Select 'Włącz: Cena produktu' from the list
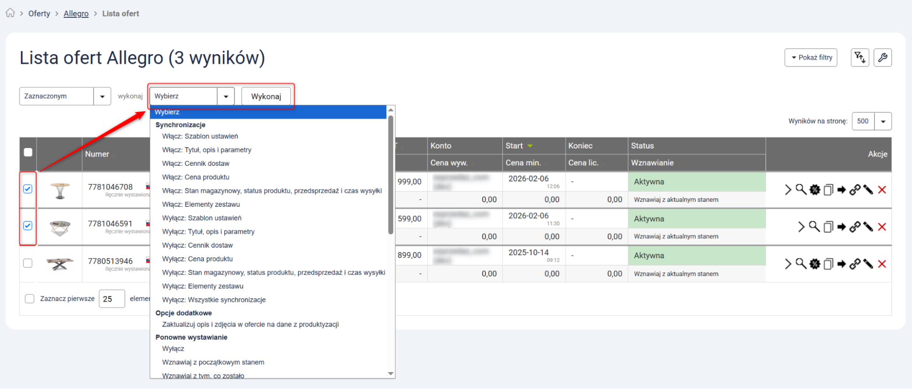 coord(196,177)
